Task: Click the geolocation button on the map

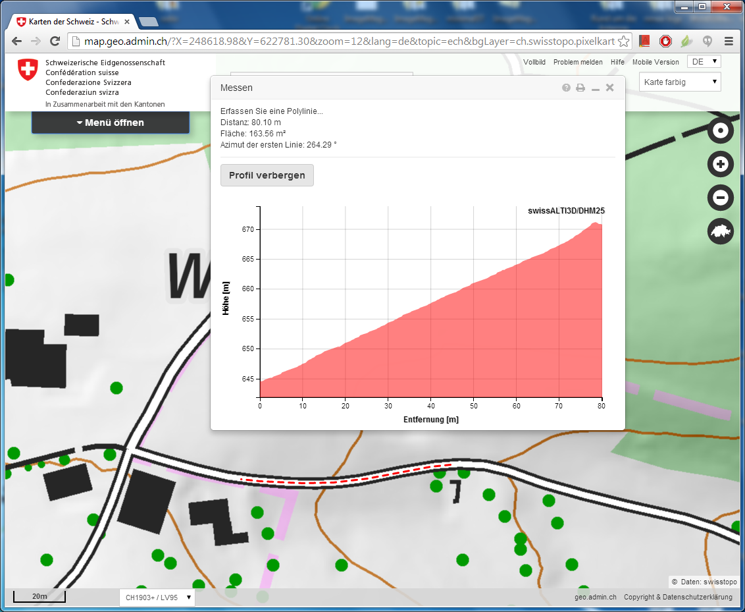Action: click(720, 130)
